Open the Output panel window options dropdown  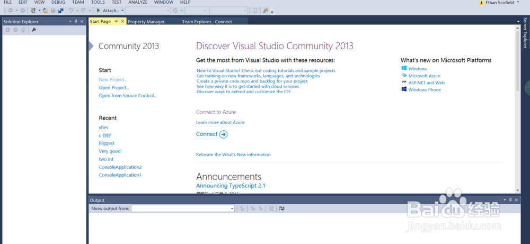[x=505, y=200]
